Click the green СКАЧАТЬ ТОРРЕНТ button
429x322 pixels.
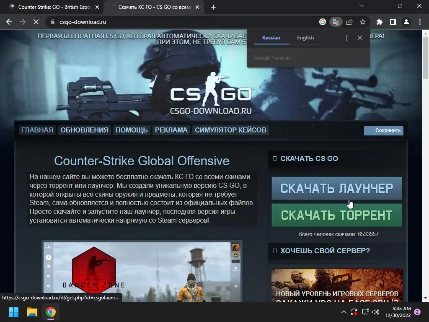[336, 215]
